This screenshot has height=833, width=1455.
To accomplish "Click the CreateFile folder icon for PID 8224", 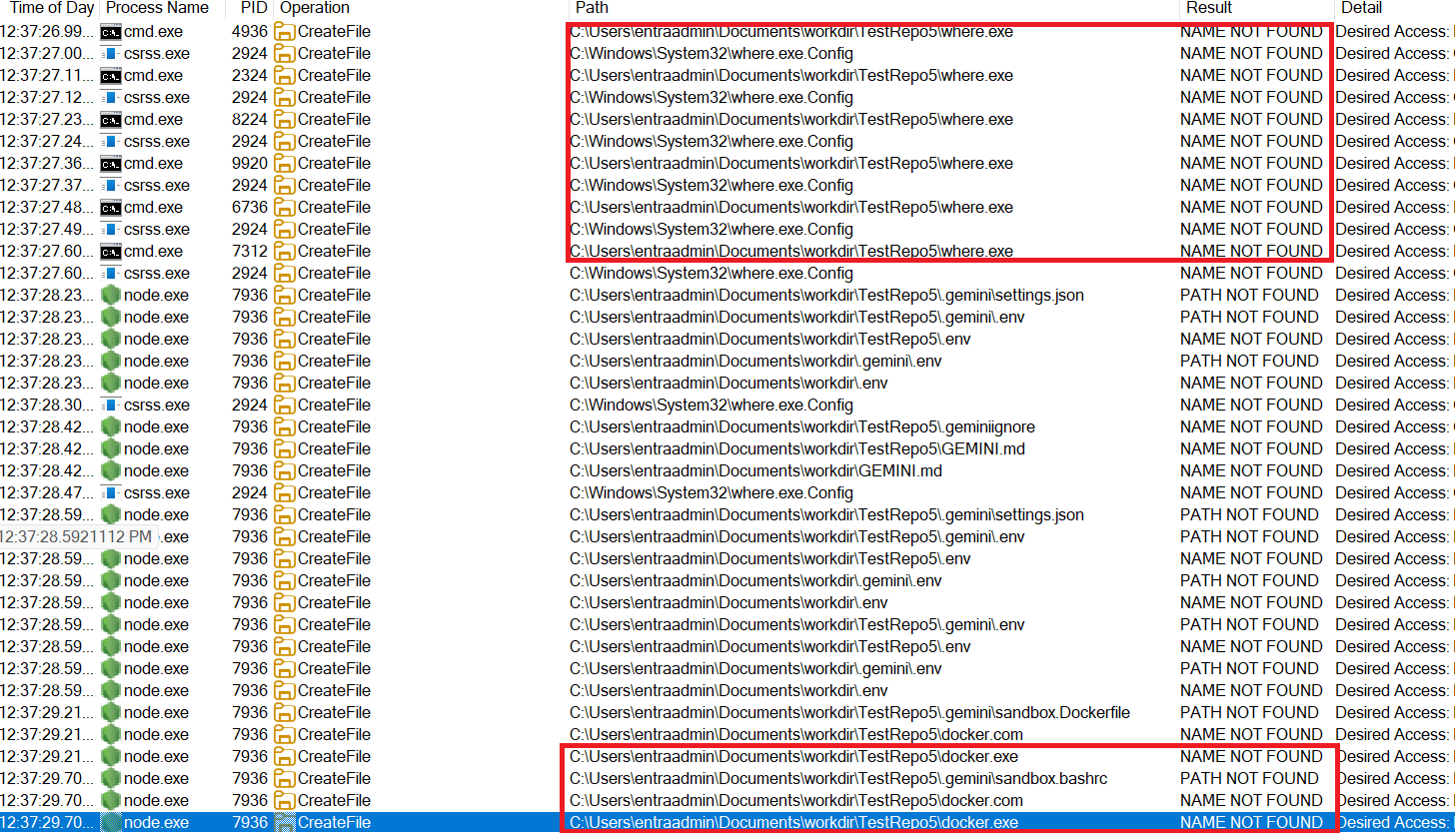I will point(285,120).
